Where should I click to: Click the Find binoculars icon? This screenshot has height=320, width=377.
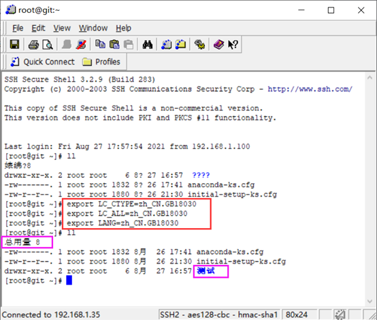pyautogui.click(x=148, y=44)
